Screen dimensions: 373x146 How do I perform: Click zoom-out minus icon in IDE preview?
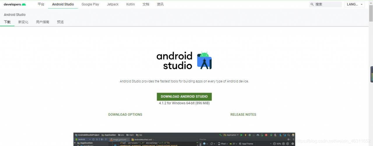[x=275, y=144]
